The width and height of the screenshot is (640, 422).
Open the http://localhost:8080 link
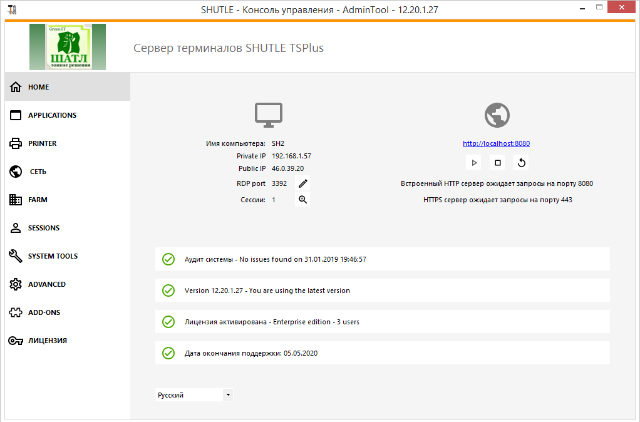pos(496,143)
